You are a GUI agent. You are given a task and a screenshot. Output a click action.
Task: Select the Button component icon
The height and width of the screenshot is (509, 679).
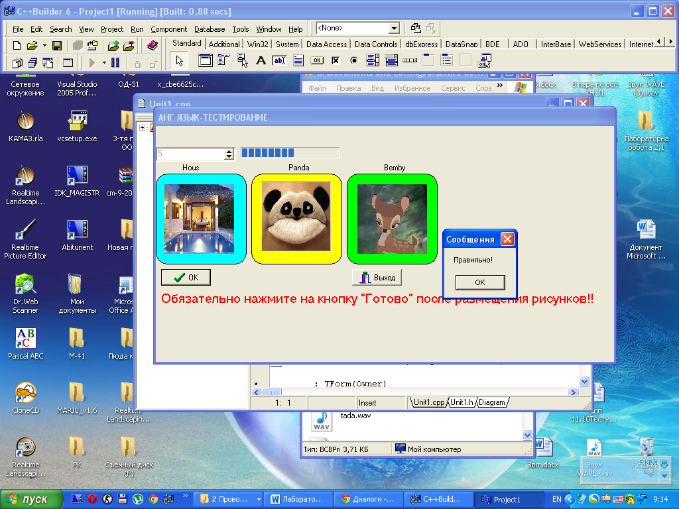coord(317,60)
